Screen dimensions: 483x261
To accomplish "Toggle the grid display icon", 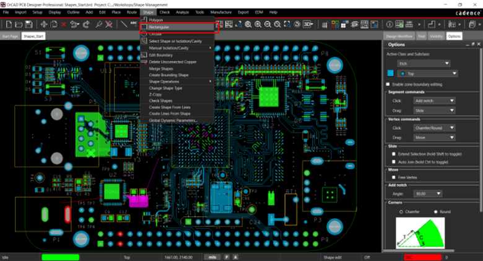I will pyautogui.click(x=324, y=25).
